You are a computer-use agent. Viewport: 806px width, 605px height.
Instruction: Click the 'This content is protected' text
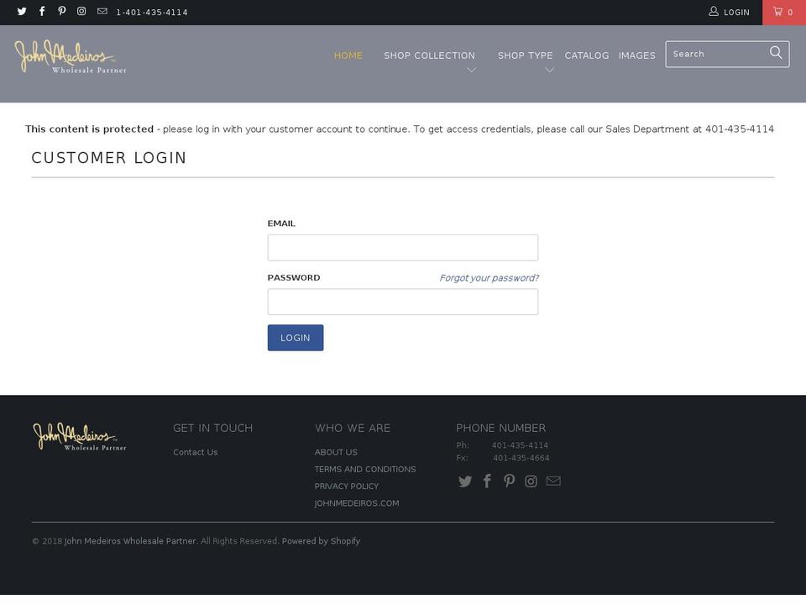pos(90,129)
